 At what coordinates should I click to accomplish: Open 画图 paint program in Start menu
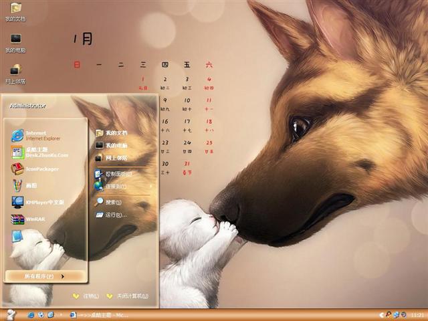pyautogui.click(x=24, y=186)
